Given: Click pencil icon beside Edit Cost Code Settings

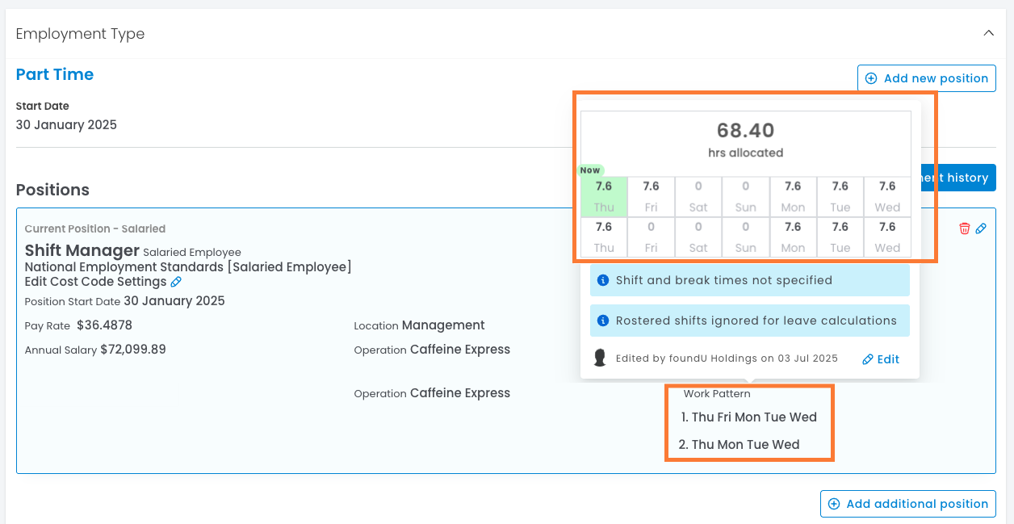Looking at the screenshot, I should pyautogui.click(x=176, y=282).
